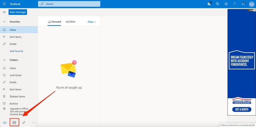Click the Add favorite link
The image size is (256, 127).
coord(17,51)
